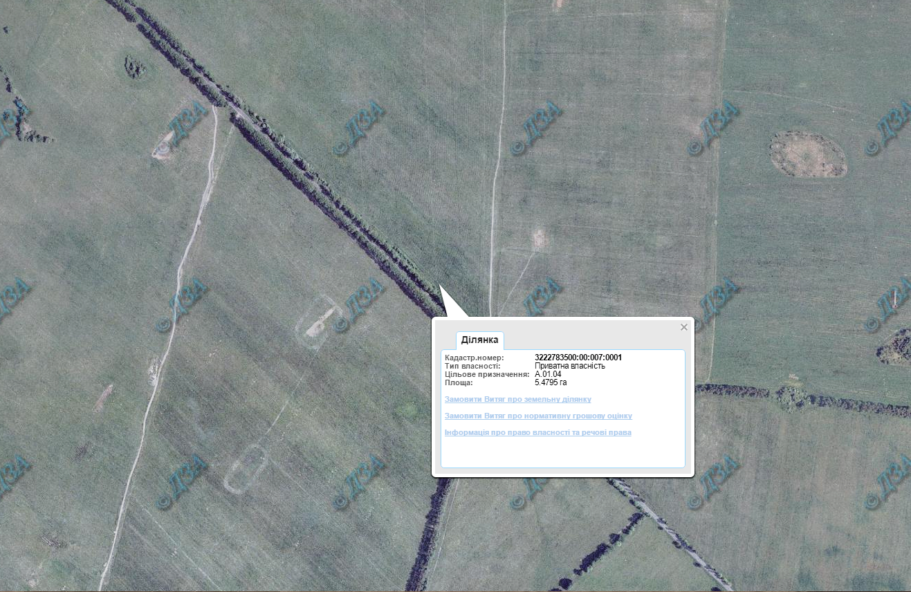Viewport: 911px width, 592px height.
Task: Open link Замовити Витяг про нормативну грошову оцінку
Action: 538,416
